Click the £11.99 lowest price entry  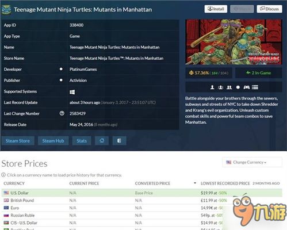214,201
